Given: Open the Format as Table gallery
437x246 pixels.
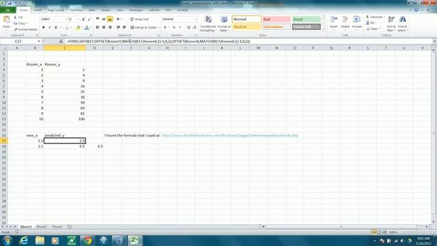Looking at the screenshot, I should (224, 24).
